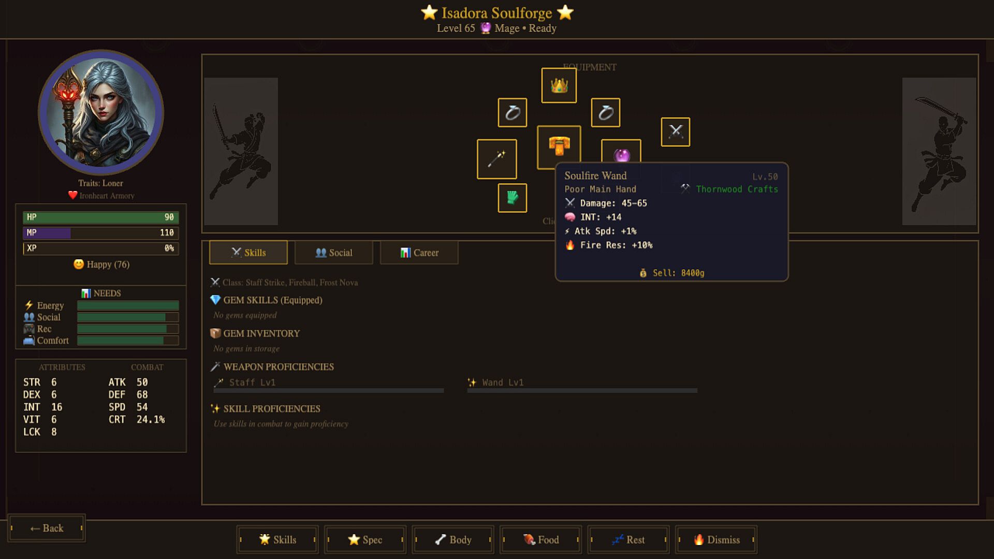Go back with the Back button
Viewport: 994px width, 559px height.
click(x=47, y=528)
